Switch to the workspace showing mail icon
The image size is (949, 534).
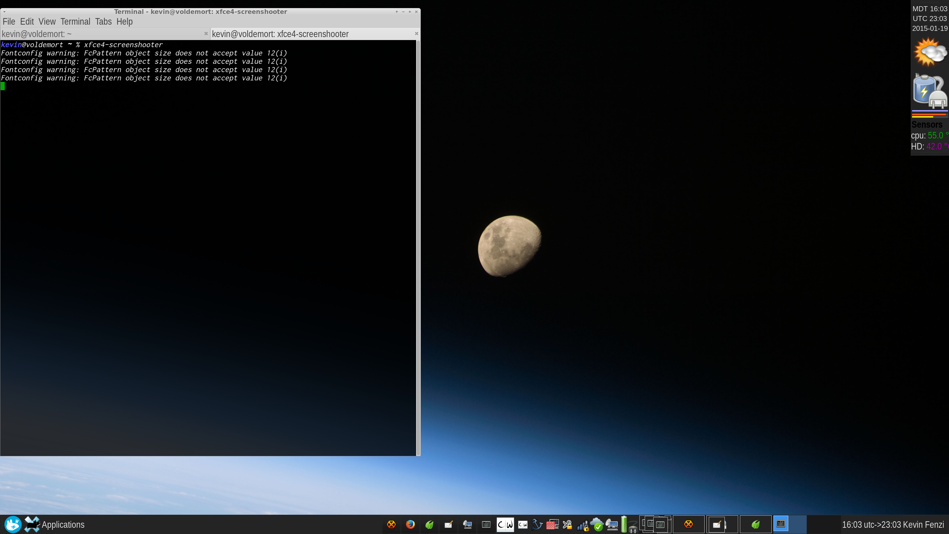coord(722,524)
